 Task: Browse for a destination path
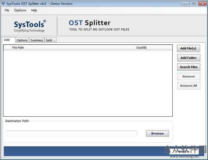(157, 133)
